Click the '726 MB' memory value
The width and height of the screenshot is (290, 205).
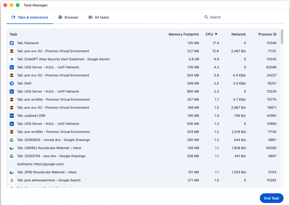pyautogui.click(x=193, y=67)
